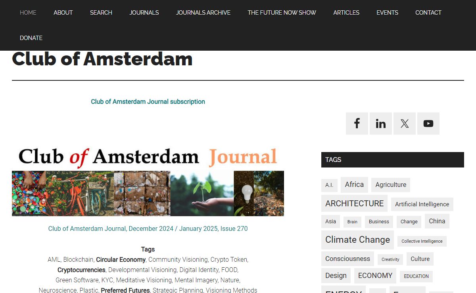
Task: Open the Facebook social icon
Action: [x=357, y=124]
